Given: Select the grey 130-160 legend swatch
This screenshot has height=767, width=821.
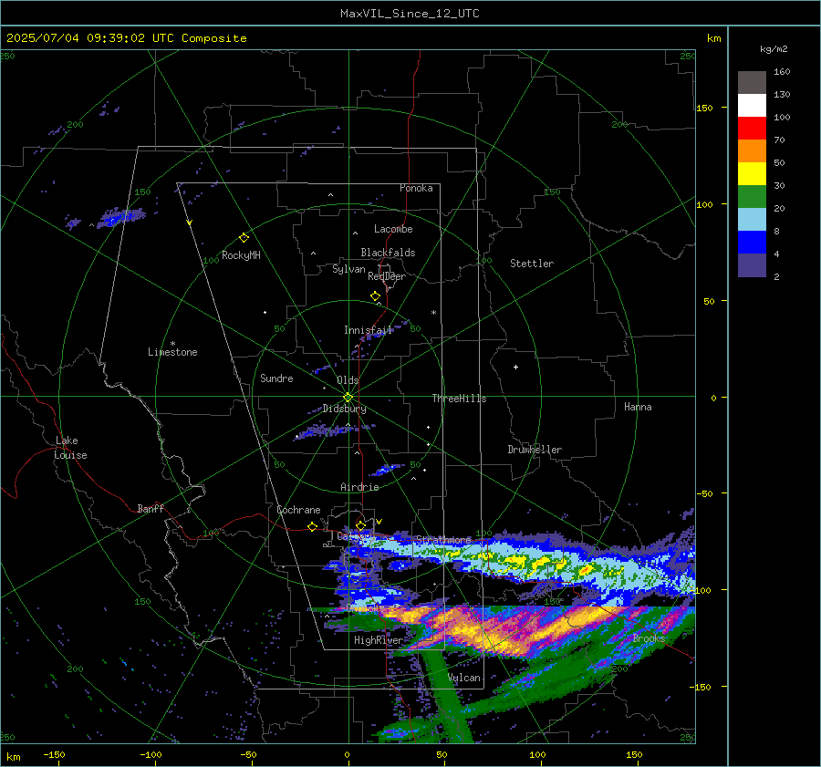Looking at the screenshot, I should [752, 83].
